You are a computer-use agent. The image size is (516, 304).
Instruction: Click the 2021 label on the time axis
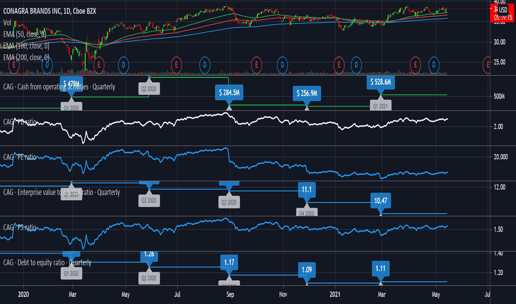pyautogui.click(x=335, y=295)
